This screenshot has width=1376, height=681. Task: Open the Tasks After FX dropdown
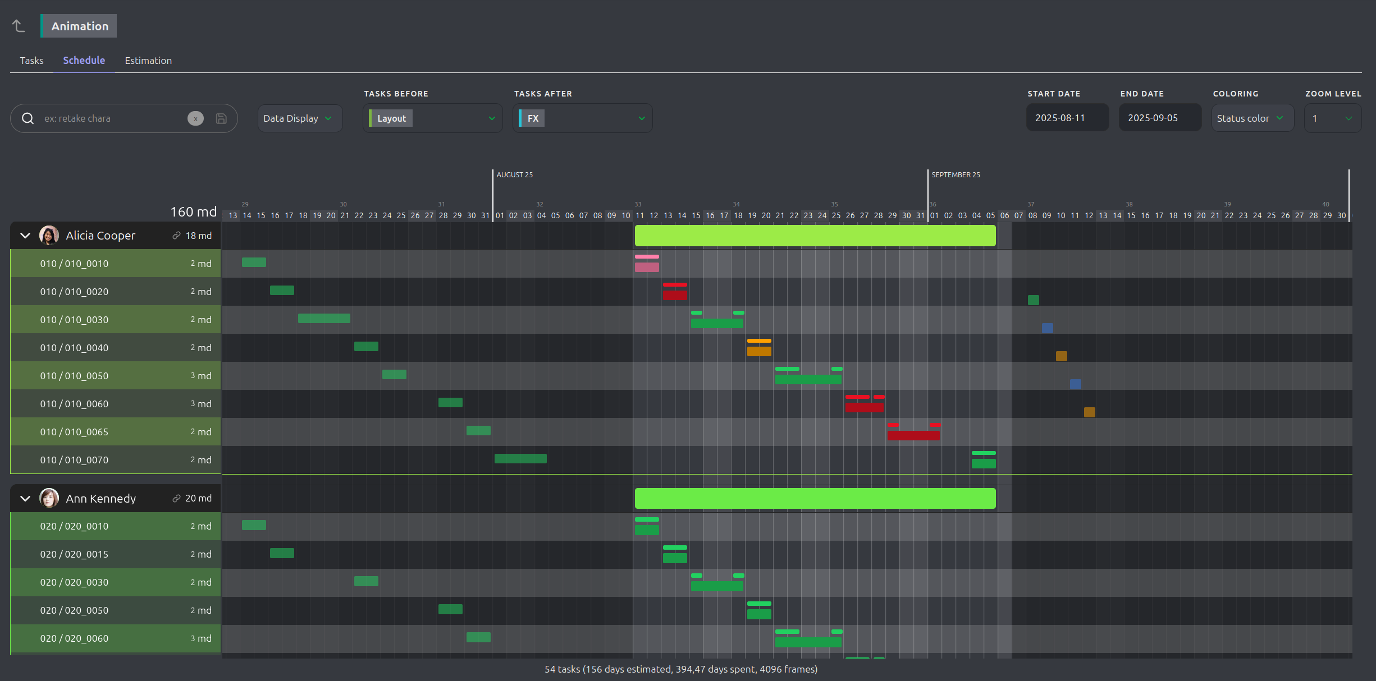(x=582, y=118)
